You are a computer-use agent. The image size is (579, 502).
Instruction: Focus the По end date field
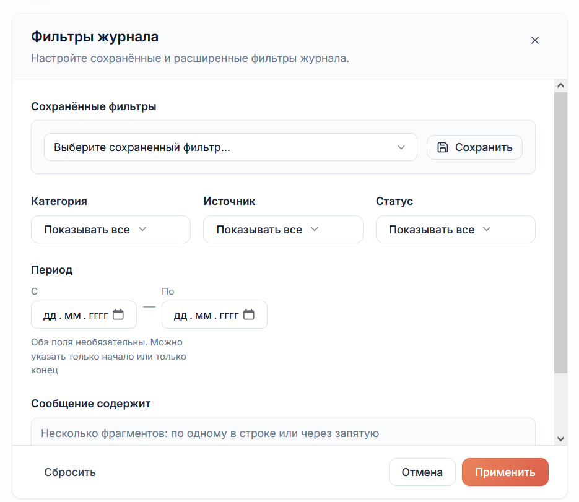[x=214, y=315]
